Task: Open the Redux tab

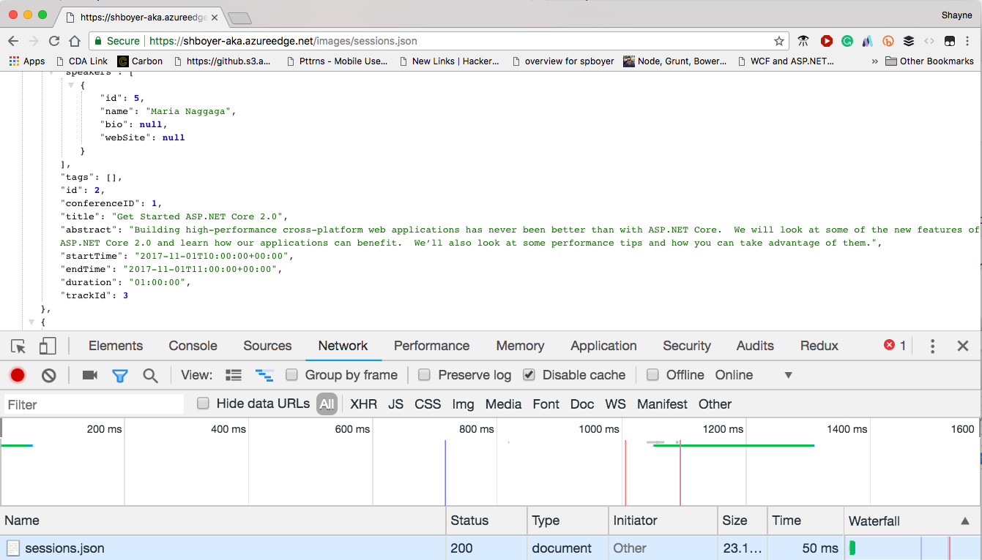Action: coord(819,346)
